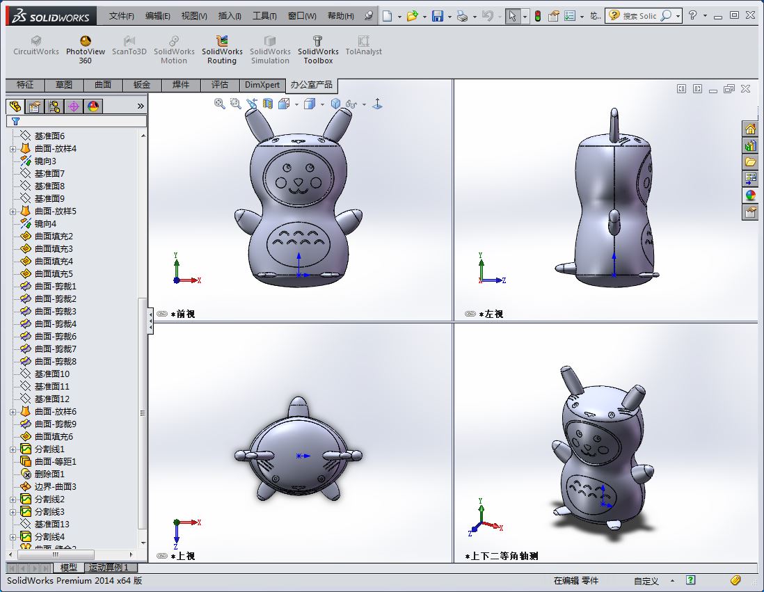
Task: Open File Explorer task pane icon
Action: pos(750,162)
